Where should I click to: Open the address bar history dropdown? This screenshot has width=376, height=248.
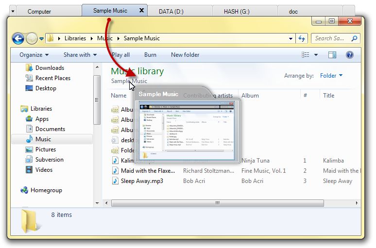point(291,38)
